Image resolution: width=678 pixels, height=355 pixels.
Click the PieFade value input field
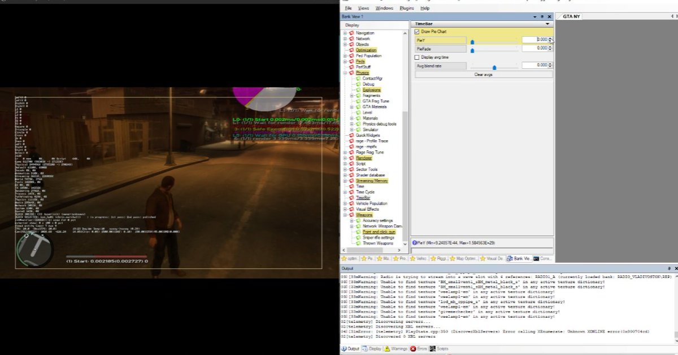click(534, 48)
